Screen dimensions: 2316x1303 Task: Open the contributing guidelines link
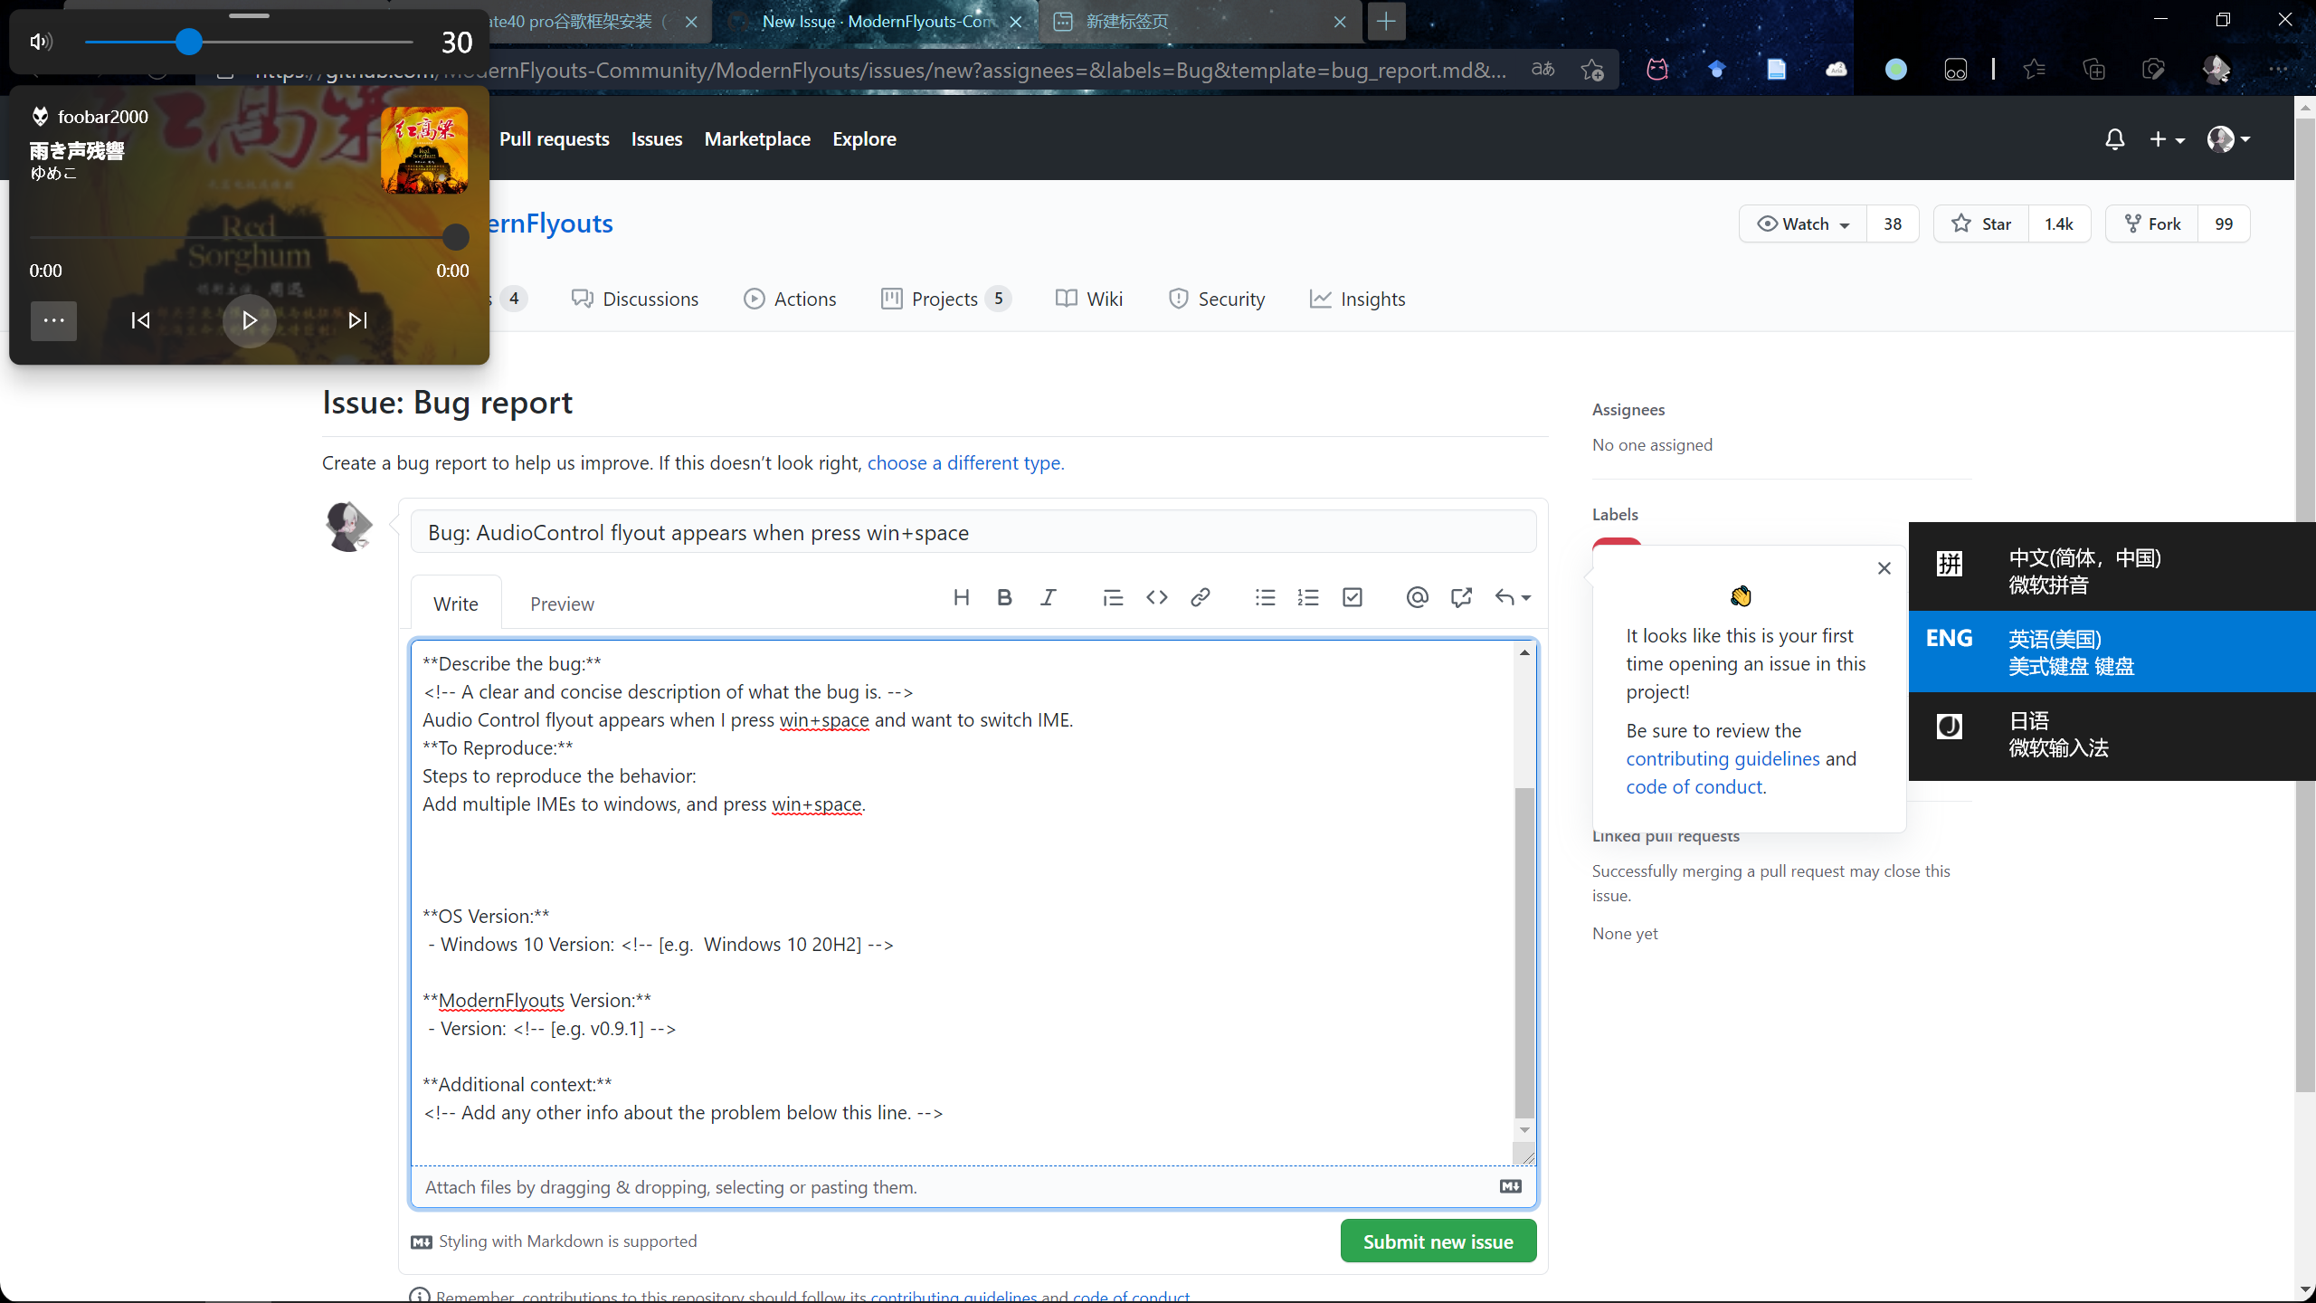coord(1722,758)
